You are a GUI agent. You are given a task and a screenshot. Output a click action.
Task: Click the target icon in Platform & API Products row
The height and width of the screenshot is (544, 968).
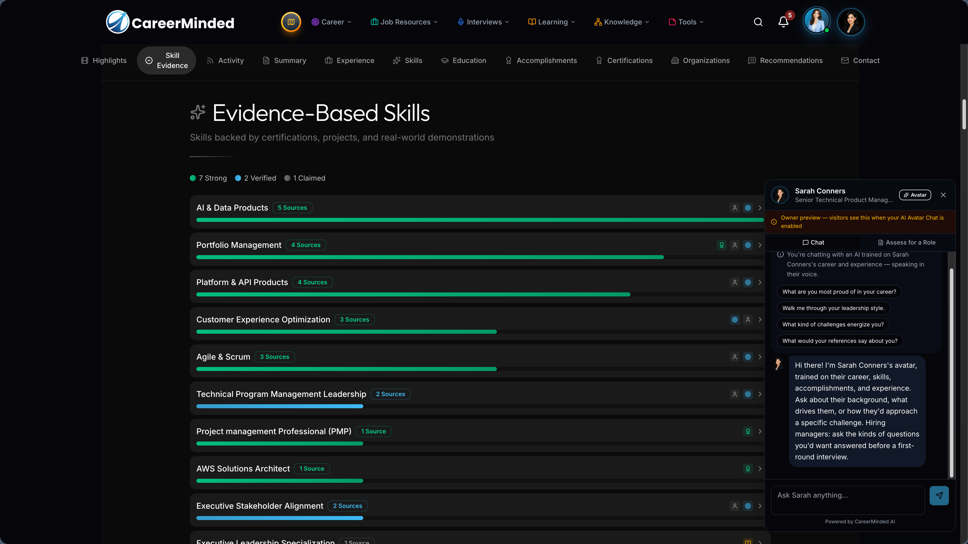click(x=748, y=282)
